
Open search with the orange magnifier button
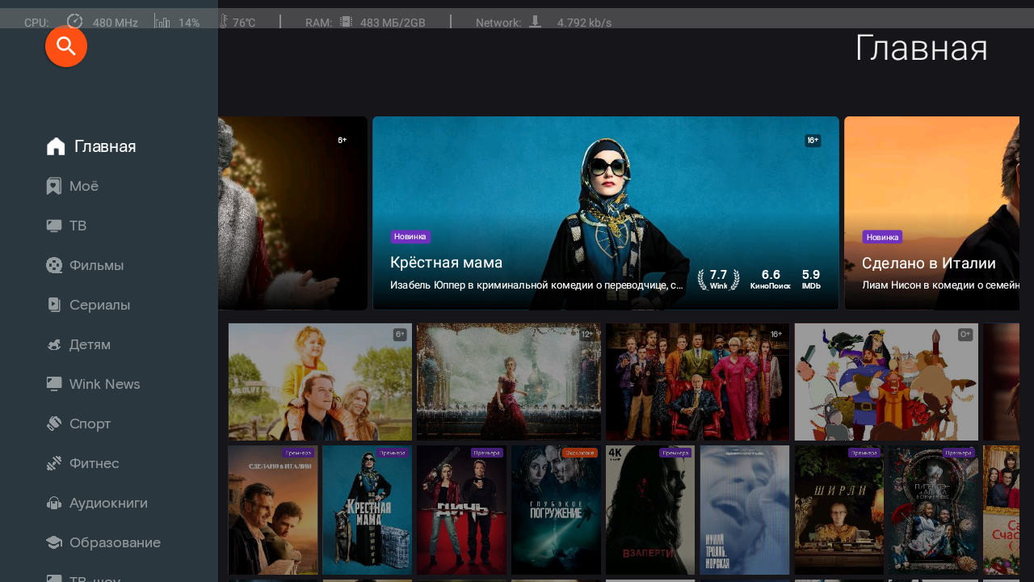pos(66,47)
